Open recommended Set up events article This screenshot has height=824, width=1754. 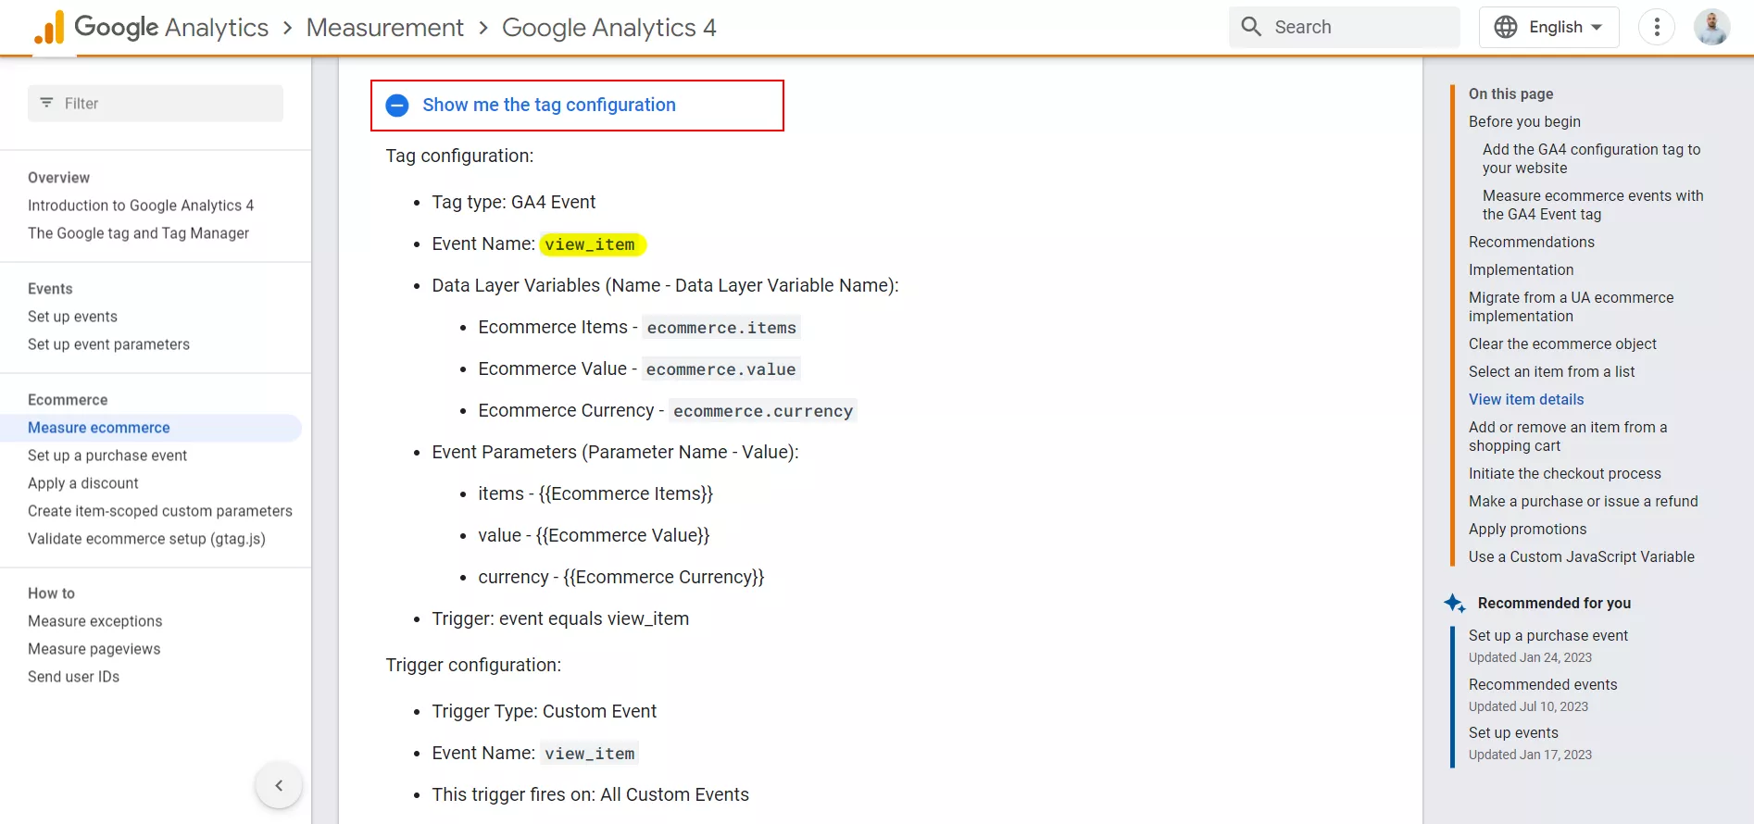[1513, 732]
